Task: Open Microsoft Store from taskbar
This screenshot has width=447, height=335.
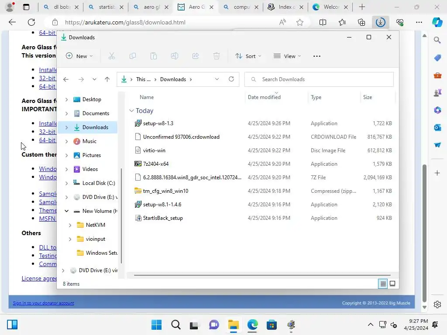Action: (272, 325)
